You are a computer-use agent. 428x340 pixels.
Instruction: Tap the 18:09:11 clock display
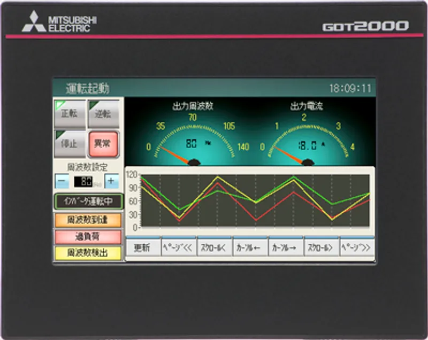[350, 88]
